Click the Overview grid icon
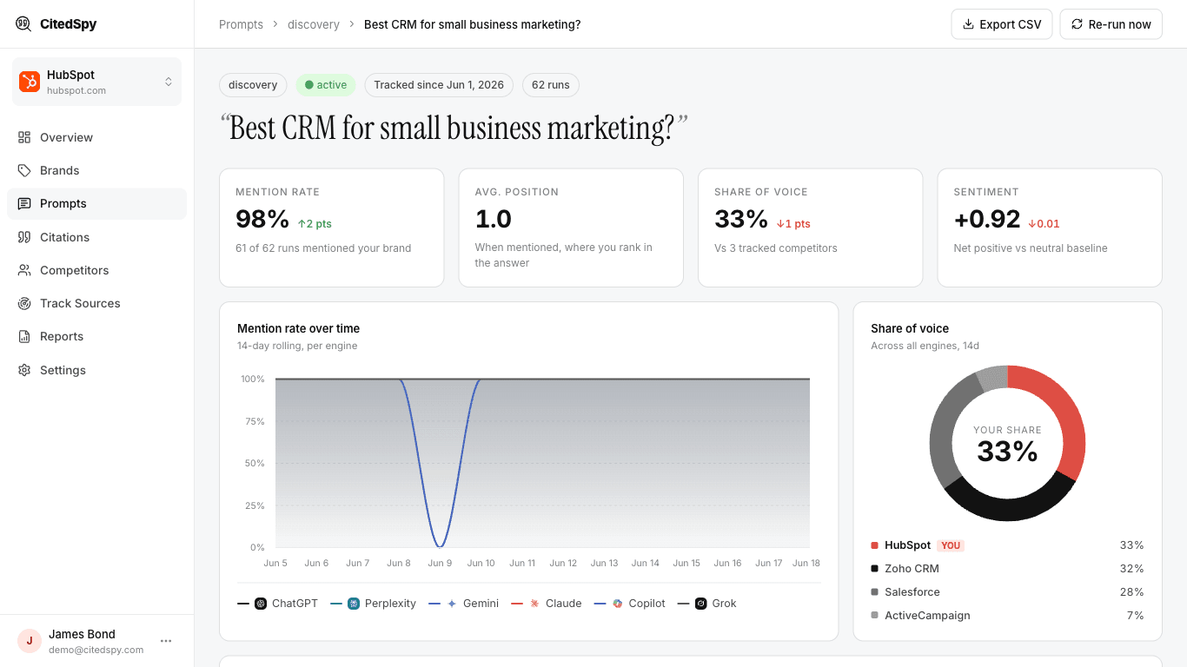1187x667 pixels. 24,137
